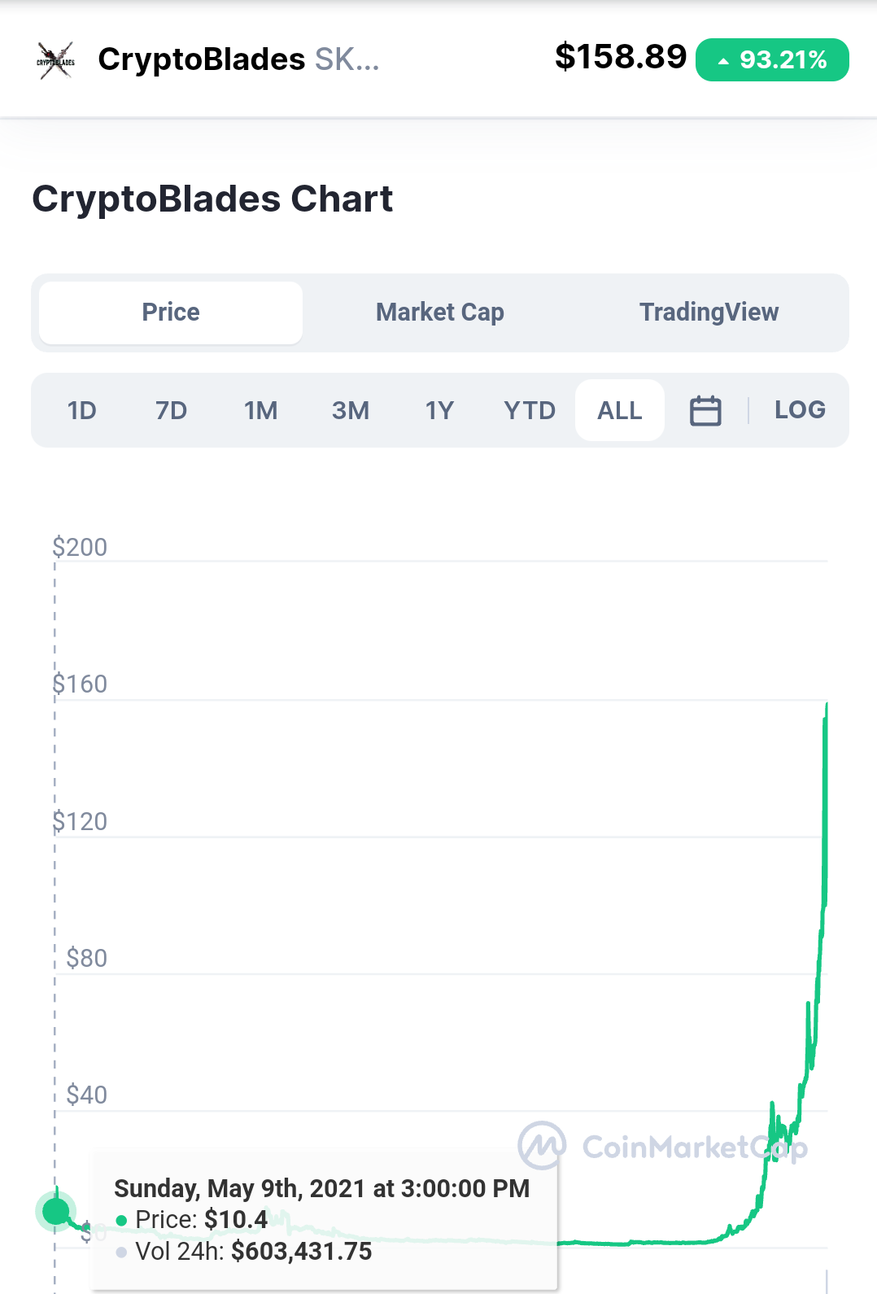Image resolution: width=877 pixels, height=1294 pixels.
Task: Open the TradingView chart tab
Action: [709, 313]
